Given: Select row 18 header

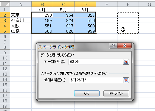Looking at the screenshot, I should pos(5,101).
